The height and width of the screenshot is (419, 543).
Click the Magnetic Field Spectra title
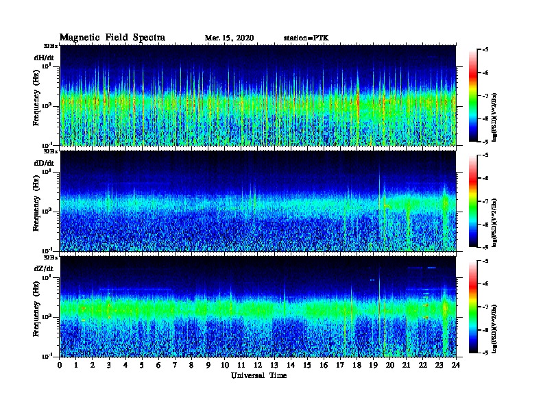112,38
